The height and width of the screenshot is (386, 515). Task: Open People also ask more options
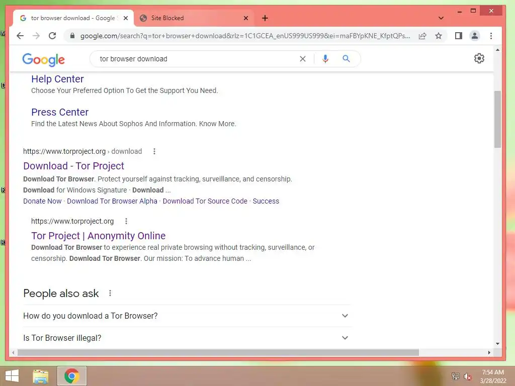tap(110, 293)
